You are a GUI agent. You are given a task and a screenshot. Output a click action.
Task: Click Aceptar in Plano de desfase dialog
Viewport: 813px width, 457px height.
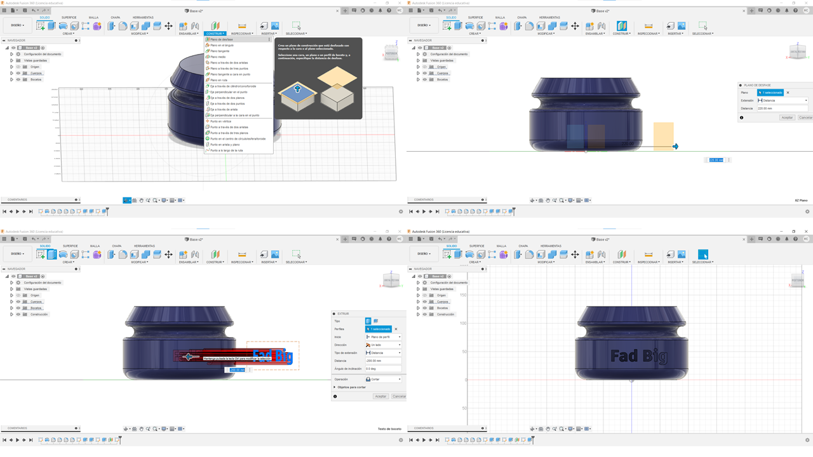pos(787,117)
